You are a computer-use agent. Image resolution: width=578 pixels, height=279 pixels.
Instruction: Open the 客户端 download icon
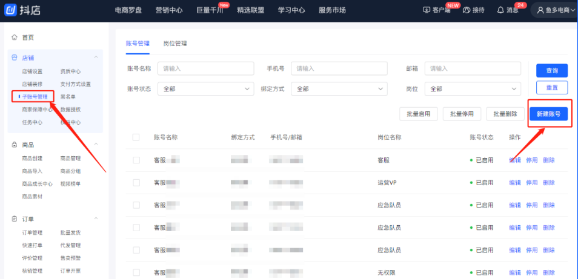[427, 10]
